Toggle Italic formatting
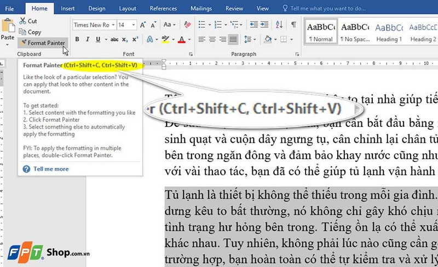This screenshot has width=438, height=267. 88,39
